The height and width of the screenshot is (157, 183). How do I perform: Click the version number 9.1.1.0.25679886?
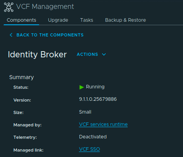98,99
